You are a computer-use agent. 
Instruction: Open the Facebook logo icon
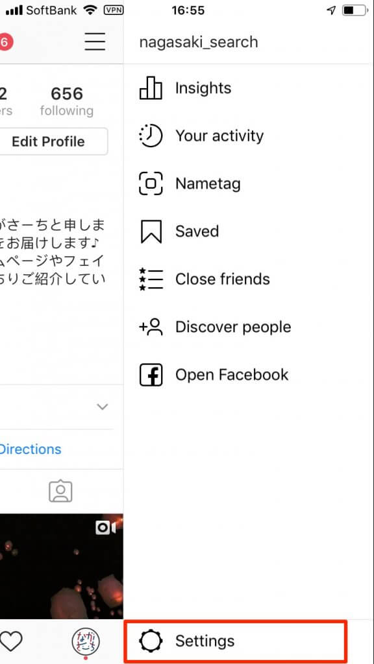pos(151,375)
